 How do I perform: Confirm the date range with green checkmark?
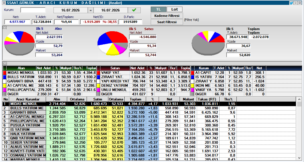point(134,10)
